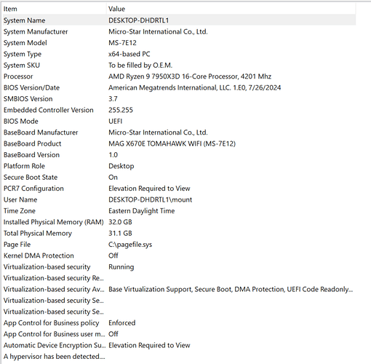Select the Installed Physical Memory (RAM) row

[179, 222]
